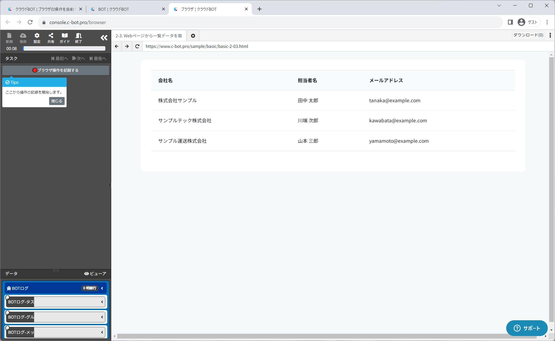Open the ダウンロード(0) button

[x=528, y=35]
